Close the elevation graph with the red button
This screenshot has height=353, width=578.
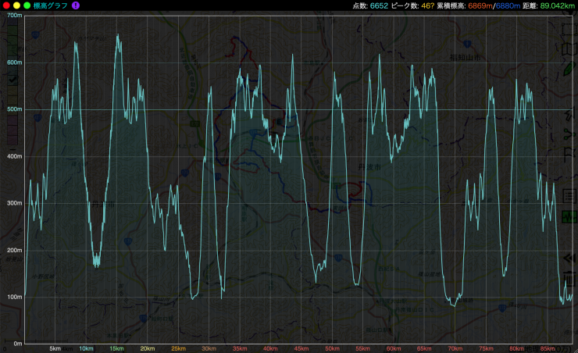coord(5,5)
